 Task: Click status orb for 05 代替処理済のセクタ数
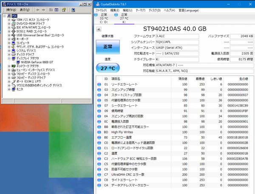tap(99, 100)
